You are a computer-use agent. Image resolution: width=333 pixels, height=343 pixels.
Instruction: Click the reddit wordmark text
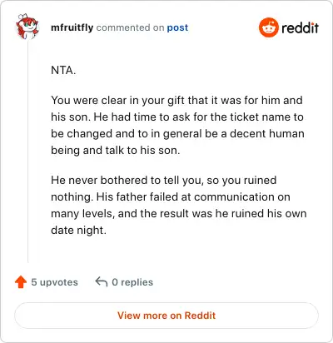300,27
